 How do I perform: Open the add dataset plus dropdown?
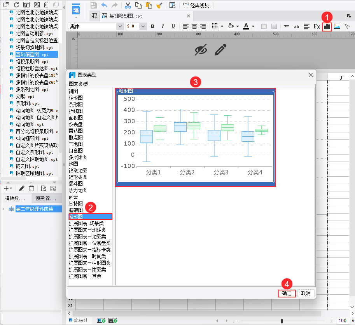click(8, 188)
